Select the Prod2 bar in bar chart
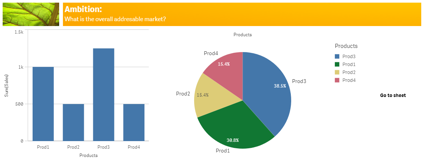 pyautogui.click(x=73, y=122)
